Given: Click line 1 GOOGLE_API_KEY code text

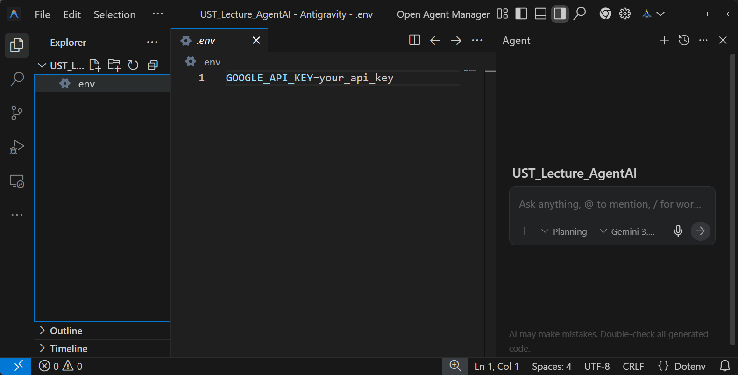Looking at the screenshot, I should [310, 78].
